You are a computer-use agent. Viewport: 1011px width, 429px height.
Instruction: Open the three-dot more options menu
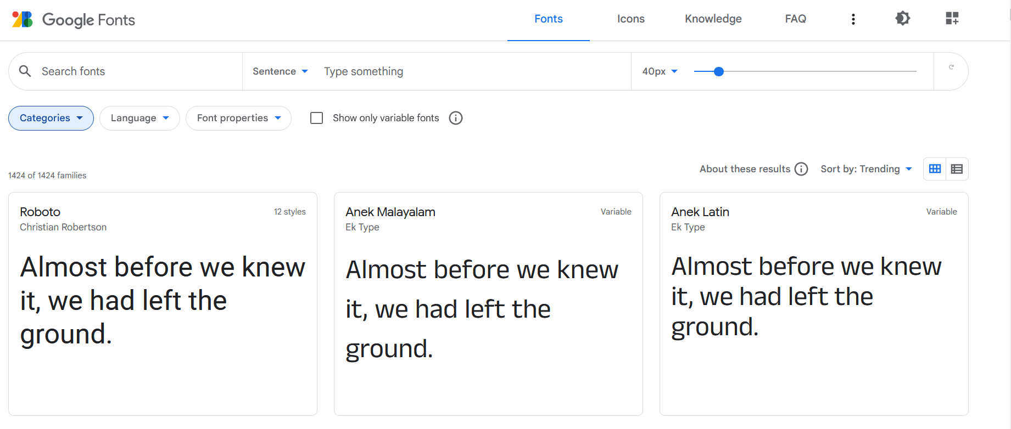(853, 19)
